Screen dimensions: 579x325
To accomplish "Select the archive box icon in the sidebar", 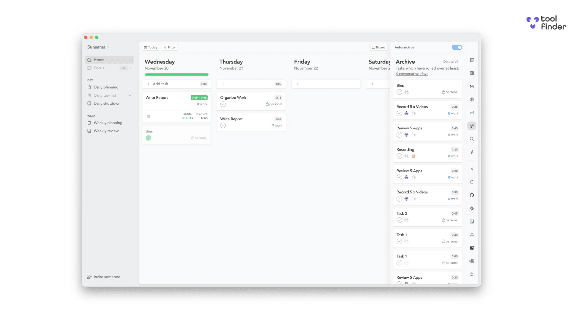I will (x=472, y=113).
